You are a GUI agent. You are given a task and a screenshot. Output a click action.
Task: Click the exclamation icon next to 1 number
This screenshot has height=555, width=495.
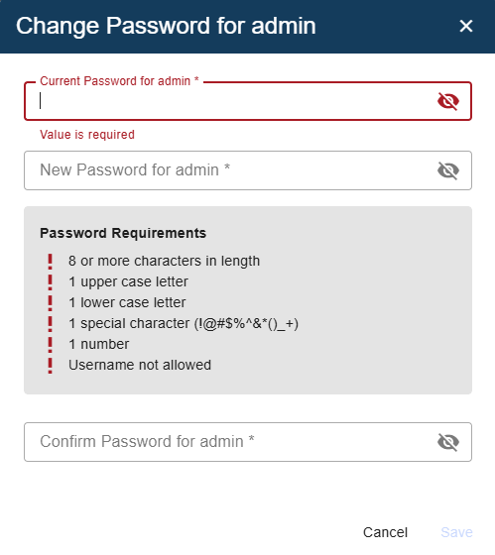point(50,345)
